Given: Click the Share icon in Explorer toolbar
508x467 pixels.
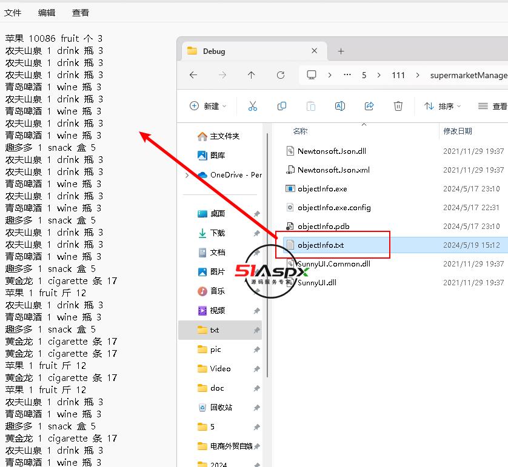Looking at the screenshot, I should [x=369, y=106].
